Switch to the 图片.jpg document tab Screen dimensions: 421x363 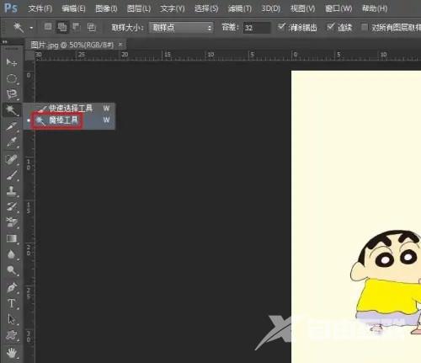click(72, 45)
